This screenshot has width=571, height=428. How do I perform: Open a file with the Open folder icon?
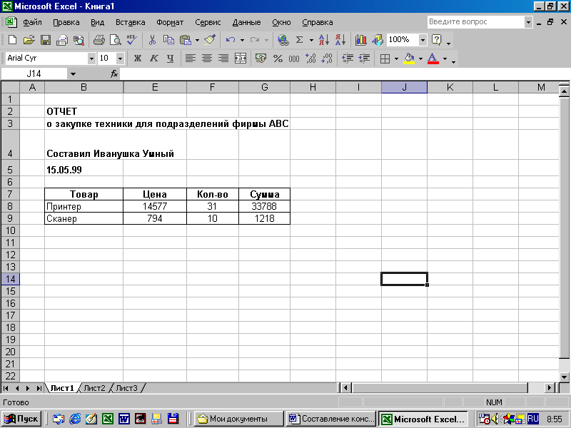click(x=29, y=40)
